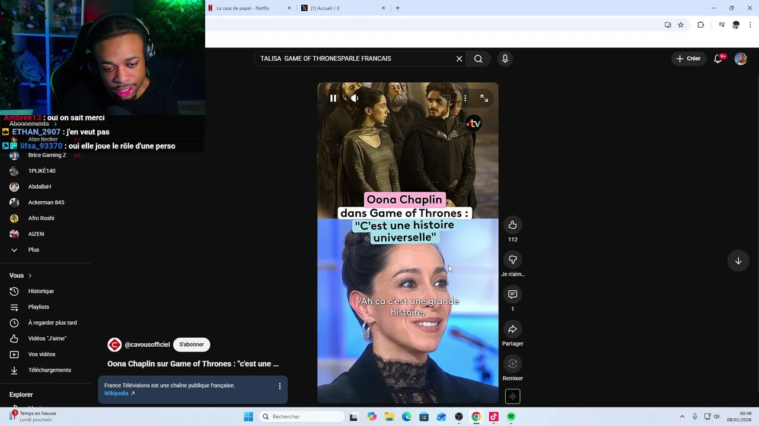Screen dimensions: 759x426
Task: Dislike the Short with thumbs-down
Action: (x=512, y=260)
